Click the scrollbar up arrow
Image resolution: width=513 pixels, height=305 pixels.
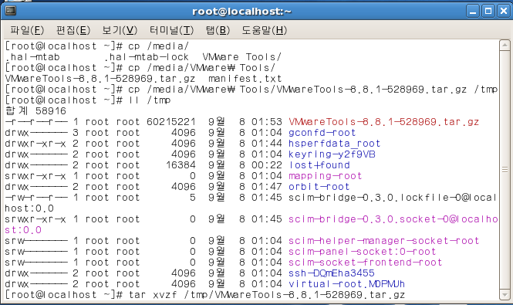(505, 45)
